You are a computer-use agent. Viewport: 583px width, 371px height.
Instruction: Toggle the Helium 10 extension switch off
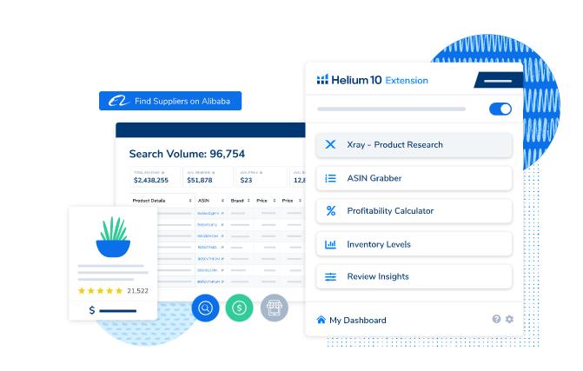coord(500,109)
